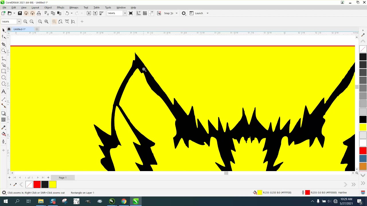Click Zoom to Page Height icon

(x=73, y=21)
